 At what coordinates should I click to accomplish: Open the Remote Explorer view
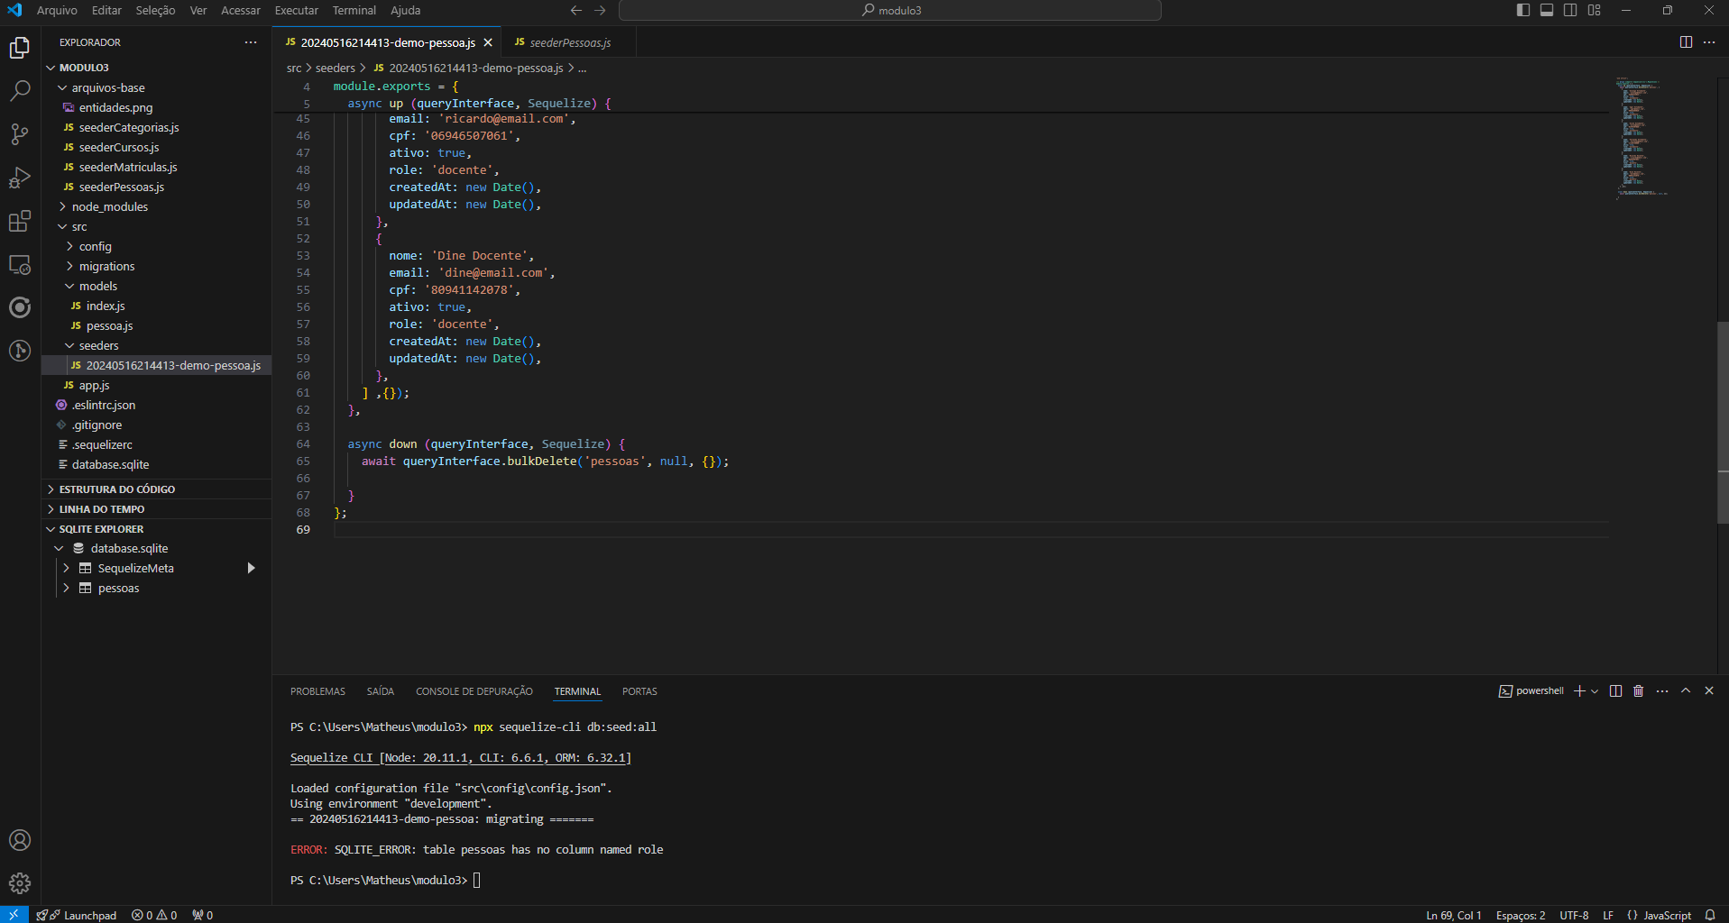tap(20, 264)
